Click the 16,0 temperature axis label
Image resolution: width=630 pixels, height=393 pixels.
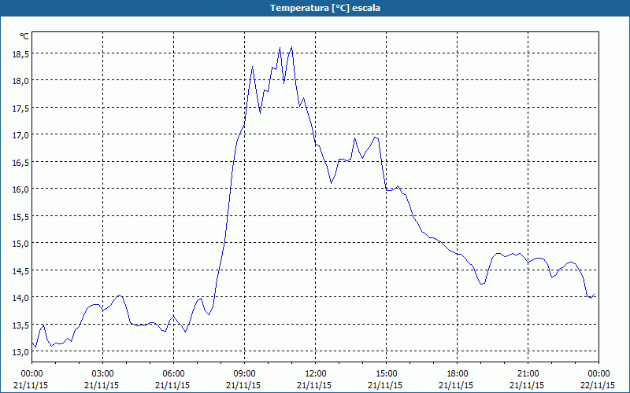pos(20,189)
